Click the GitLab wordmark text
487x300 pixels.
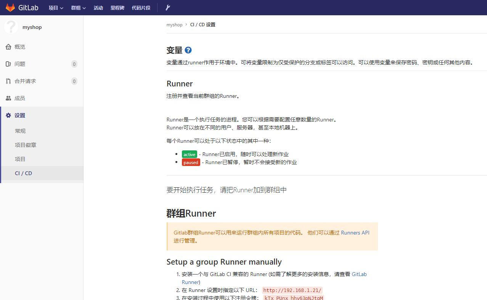(28, 8)
